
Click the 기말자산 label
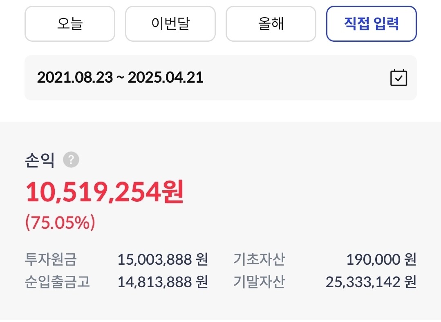coord(259,282)
